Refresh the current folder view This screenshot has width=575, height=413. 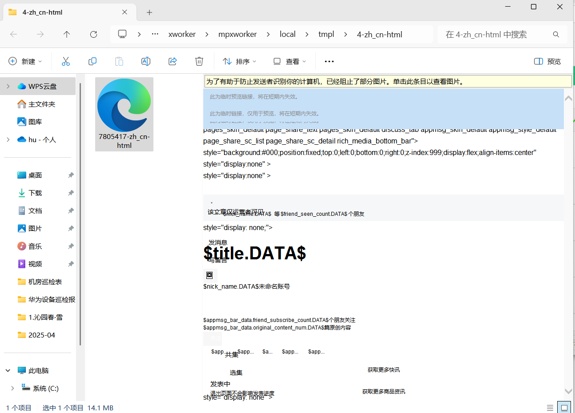click(93, 34)
